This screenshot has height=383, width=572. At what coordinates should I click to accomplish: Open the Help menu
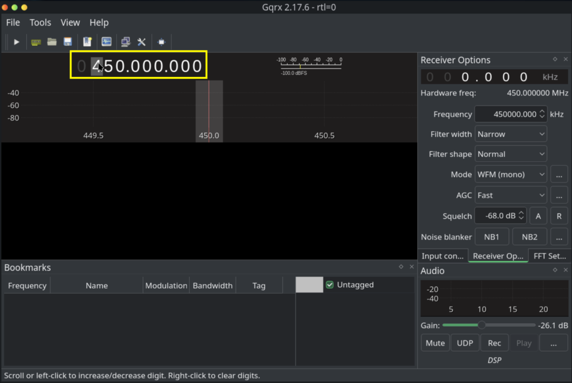coord(99,23)
